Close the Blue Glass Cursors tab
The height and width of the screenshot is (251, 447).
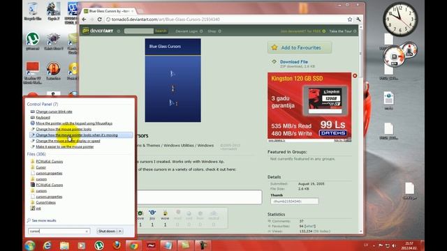coord(132,11)
